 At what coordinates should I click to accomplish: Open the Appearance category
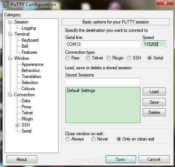tap(33, 64)
